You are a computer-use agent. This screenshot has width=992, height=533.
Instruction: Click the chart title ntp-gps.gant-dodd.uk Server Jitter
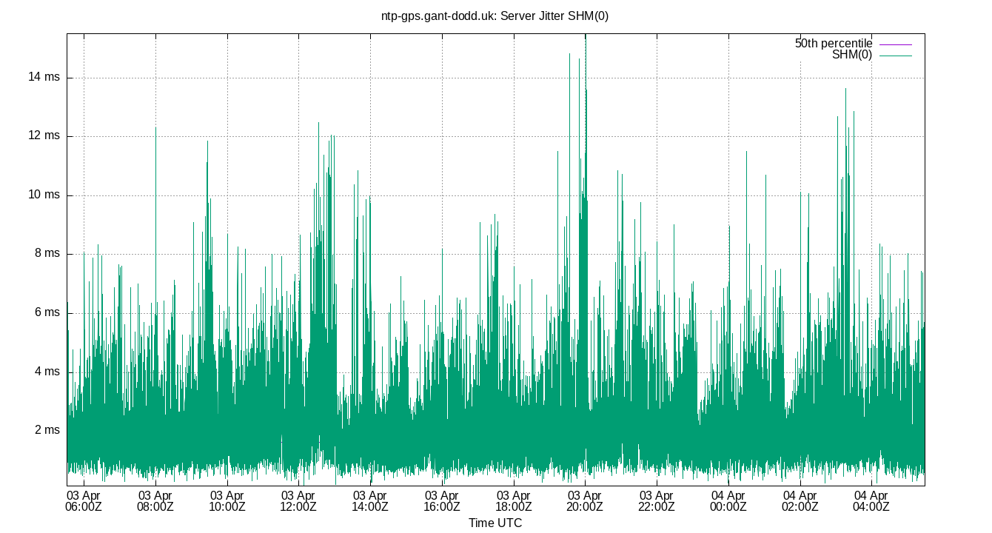click(x=496, y=14)
